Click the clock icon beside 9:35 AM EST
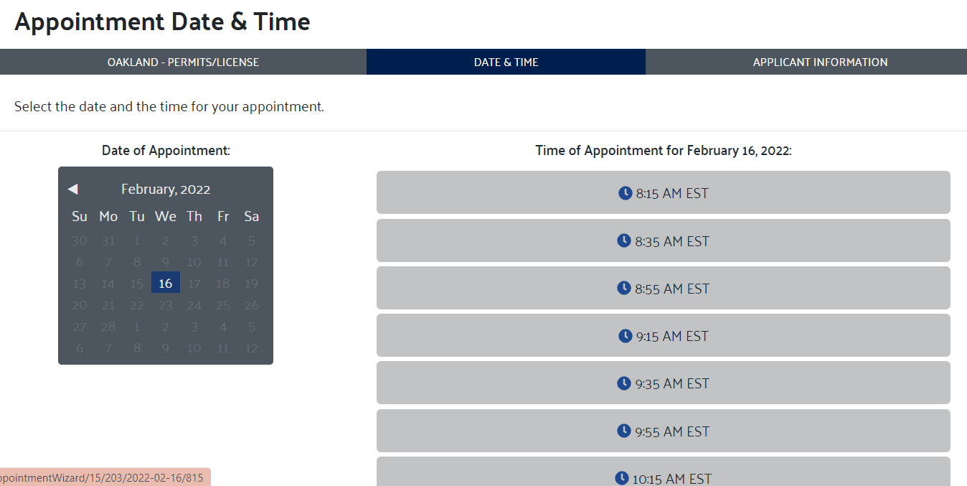Image resolution: width=967 pixels, height=486 pixels. (624, 383)
